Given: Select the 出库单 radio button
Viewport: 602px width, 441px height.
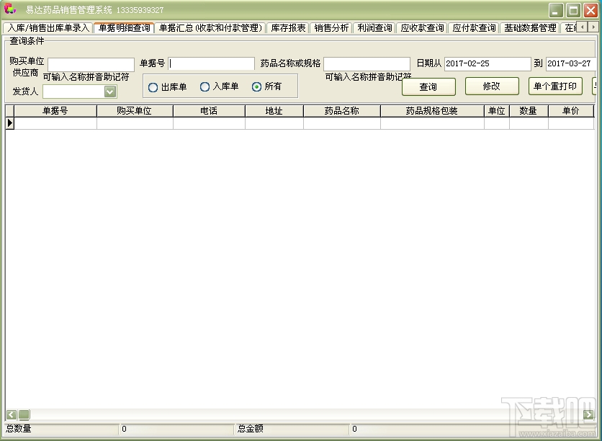Looking at the screenshot, I should tap(152, 87).
